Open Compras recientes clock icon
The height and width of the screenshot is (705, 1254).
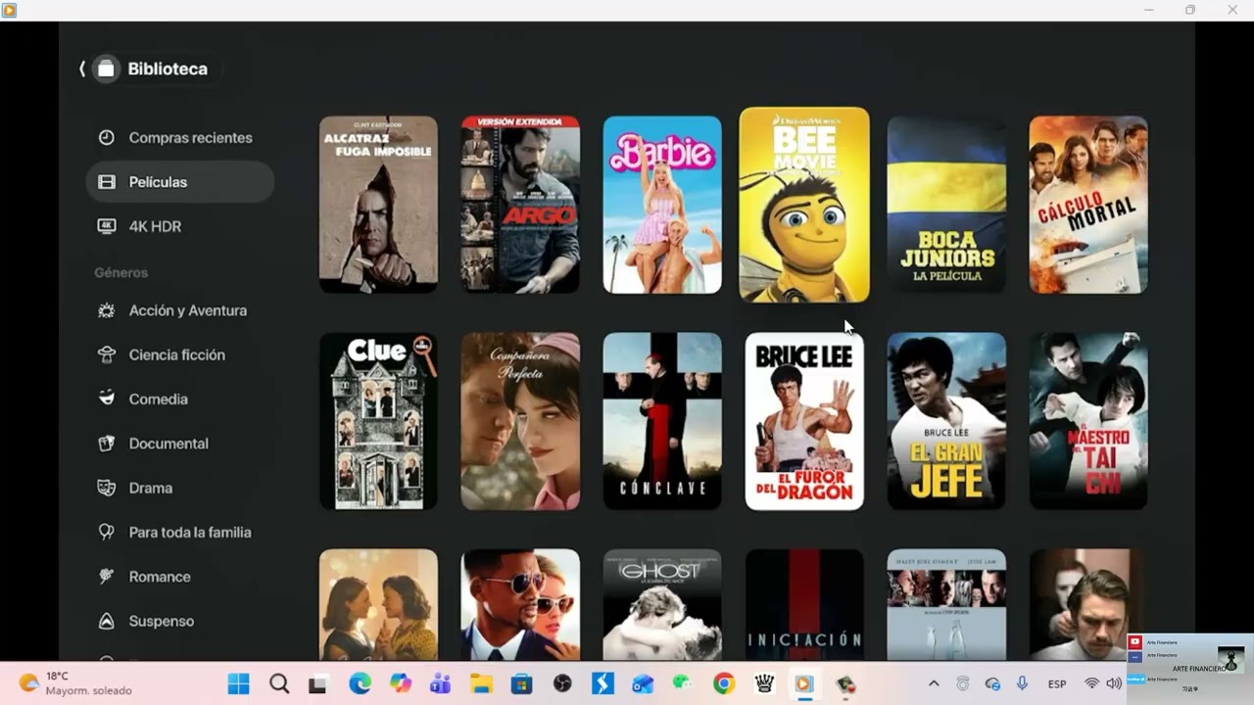click(x=107, y=138)
